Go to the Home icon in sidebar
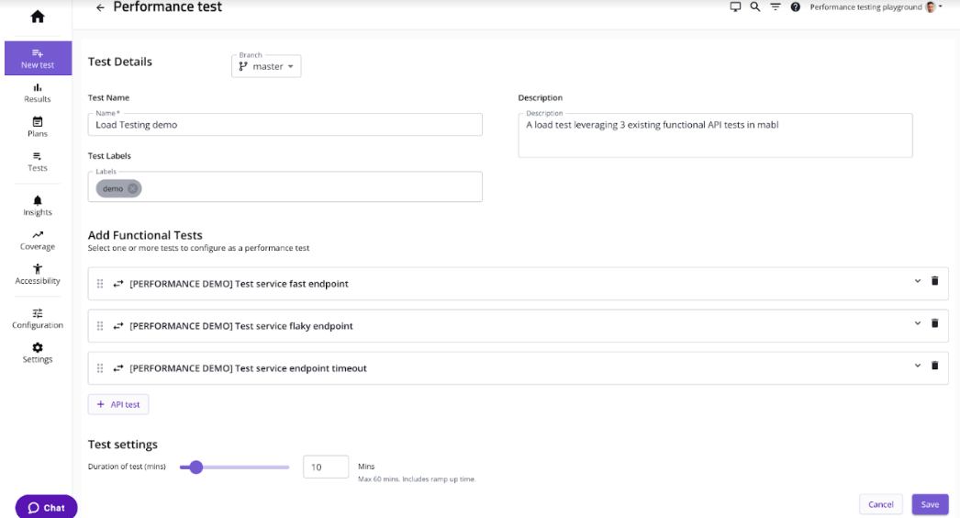The width and height of the screenshot is (960, 518). click(38, 17)
